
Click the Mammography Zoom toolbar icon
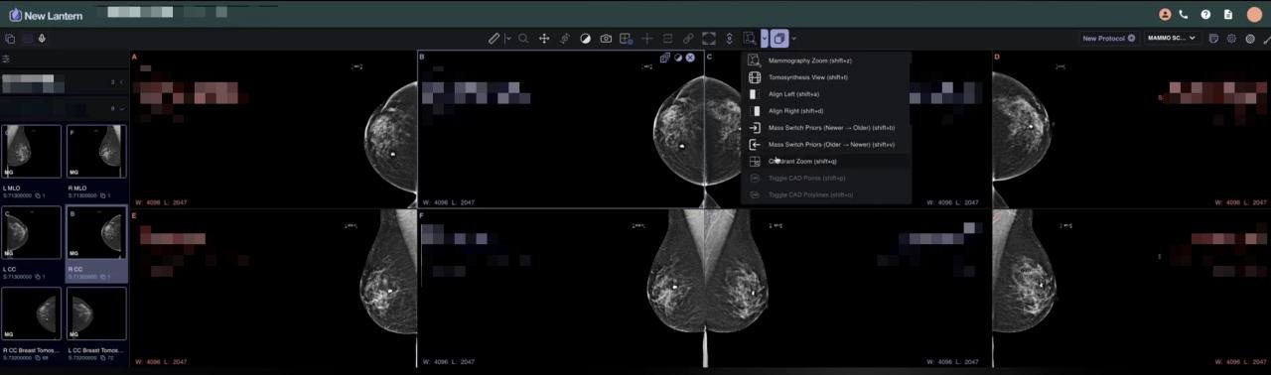(750, 39)
